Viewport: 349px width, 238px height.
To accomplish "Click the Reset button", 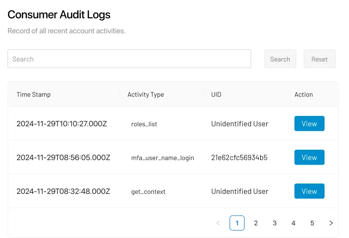I will point(319,59).
